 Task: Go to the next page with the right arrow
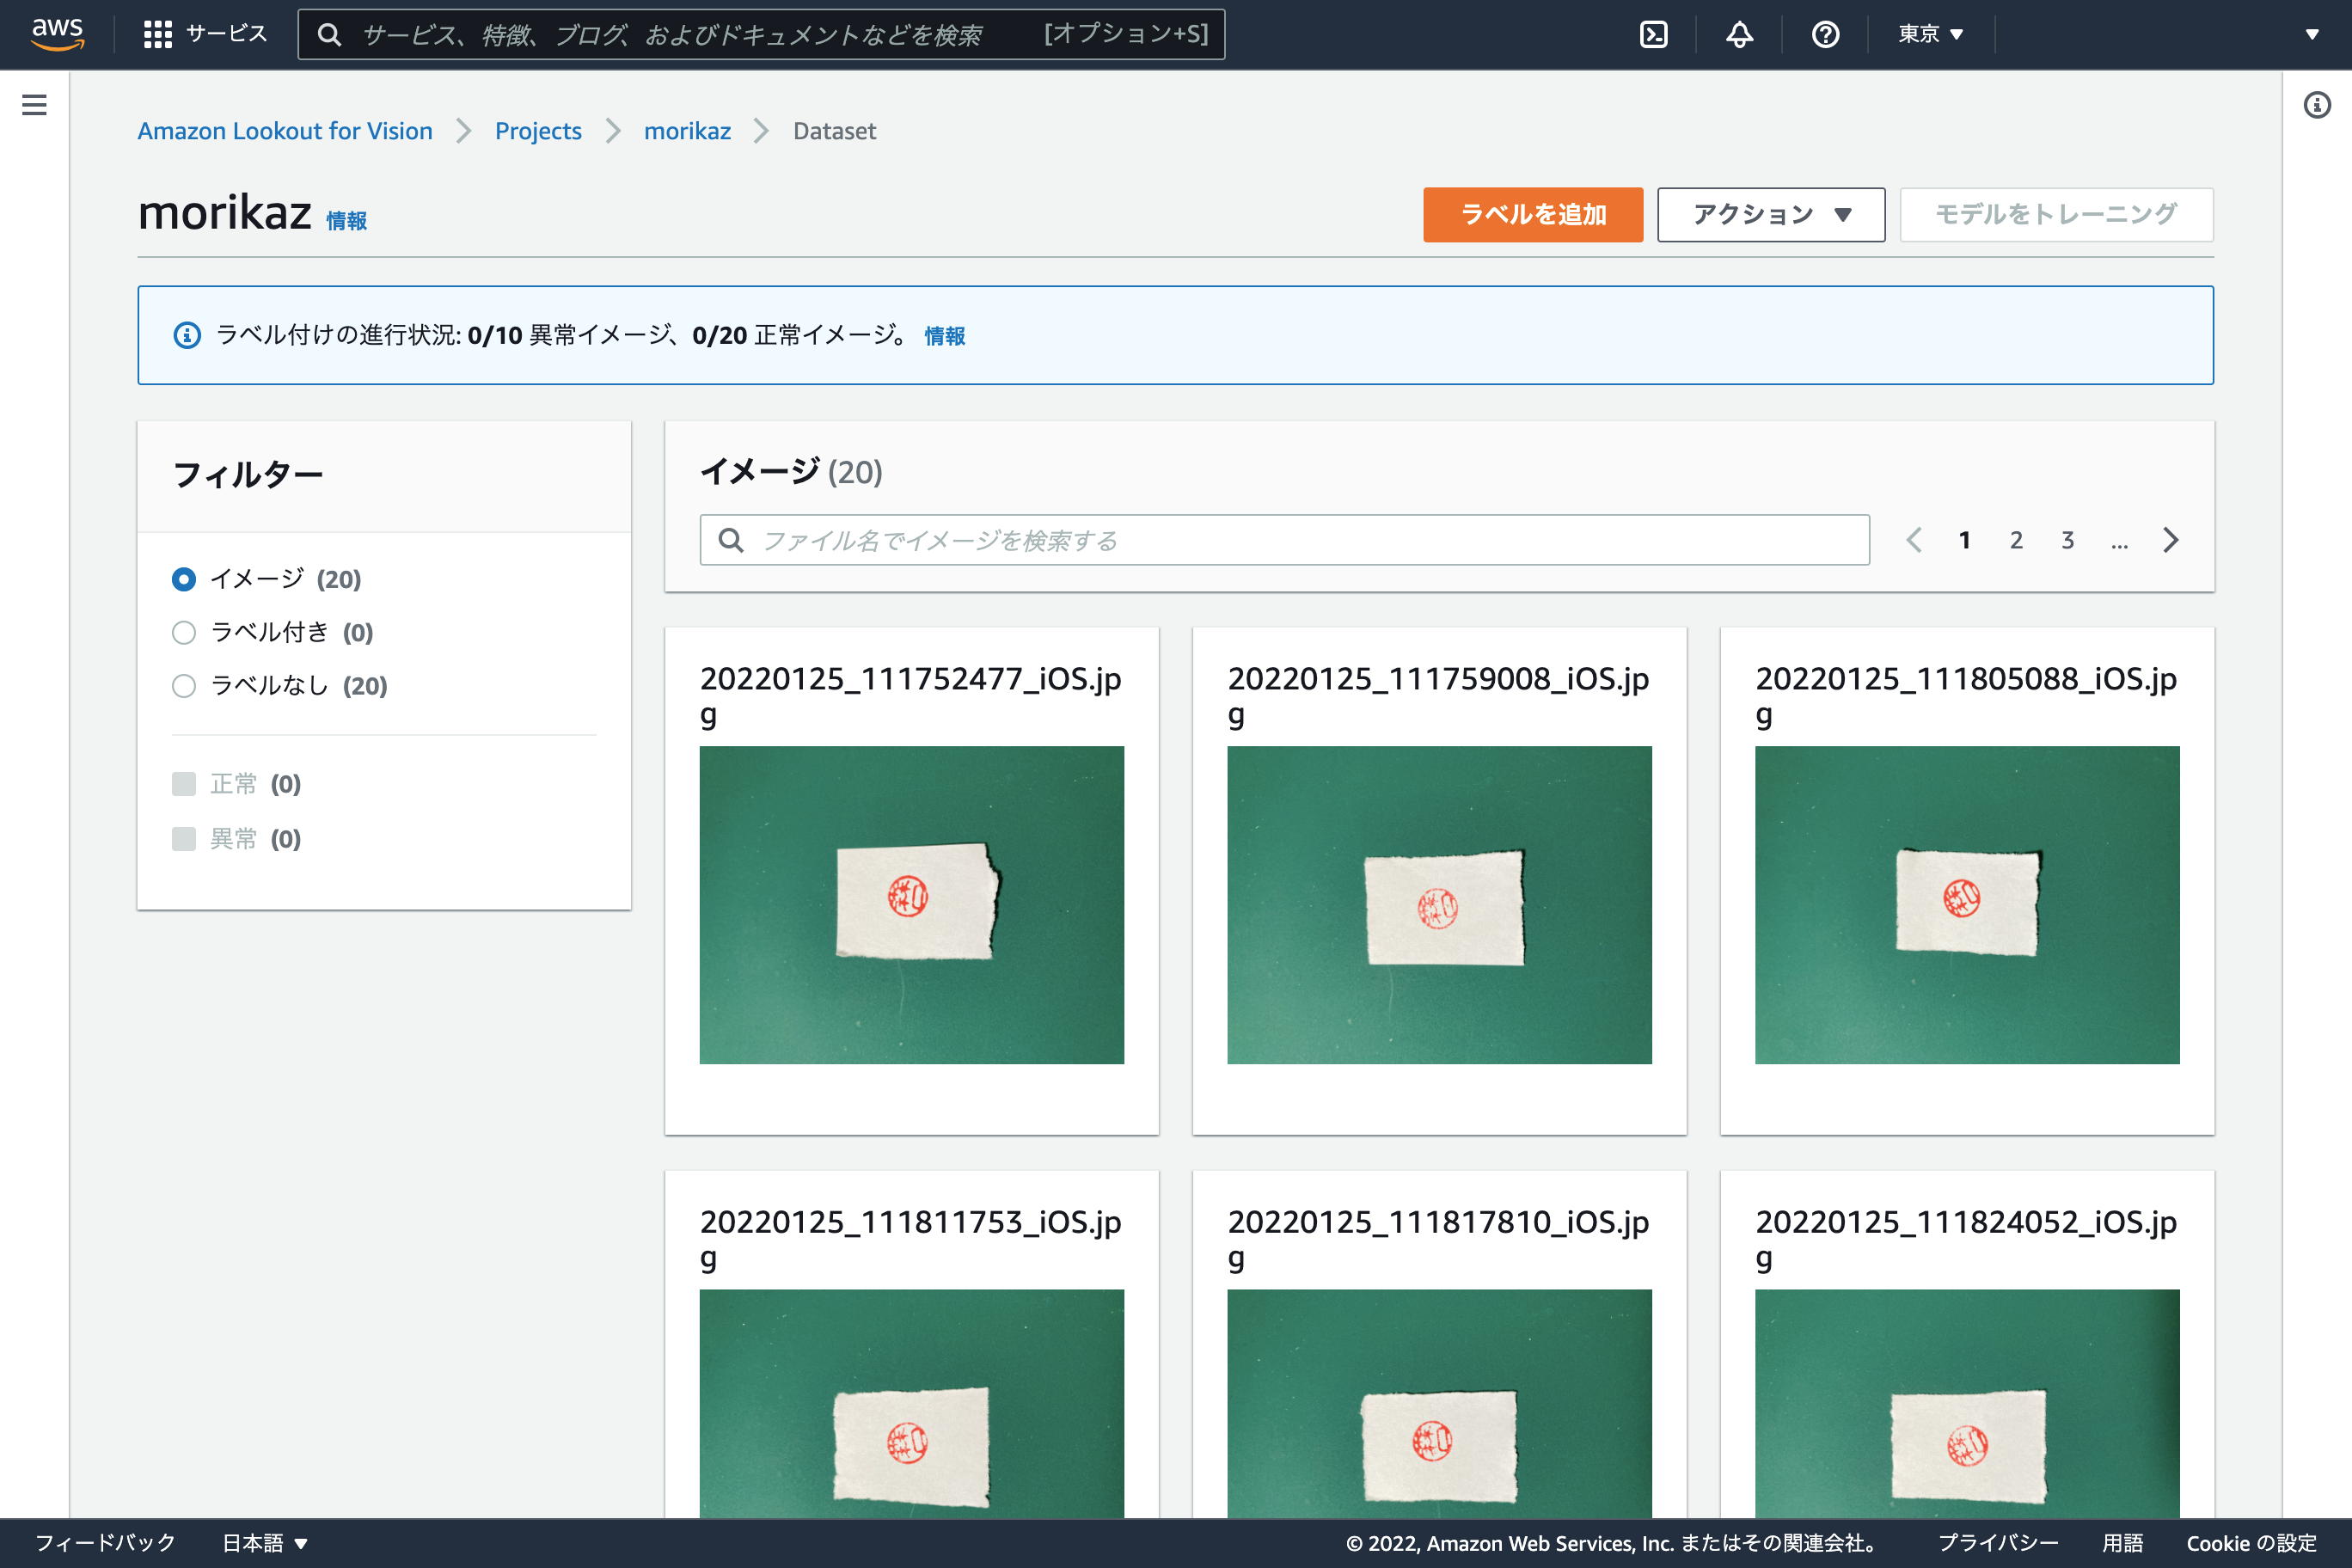[2170, 540]
